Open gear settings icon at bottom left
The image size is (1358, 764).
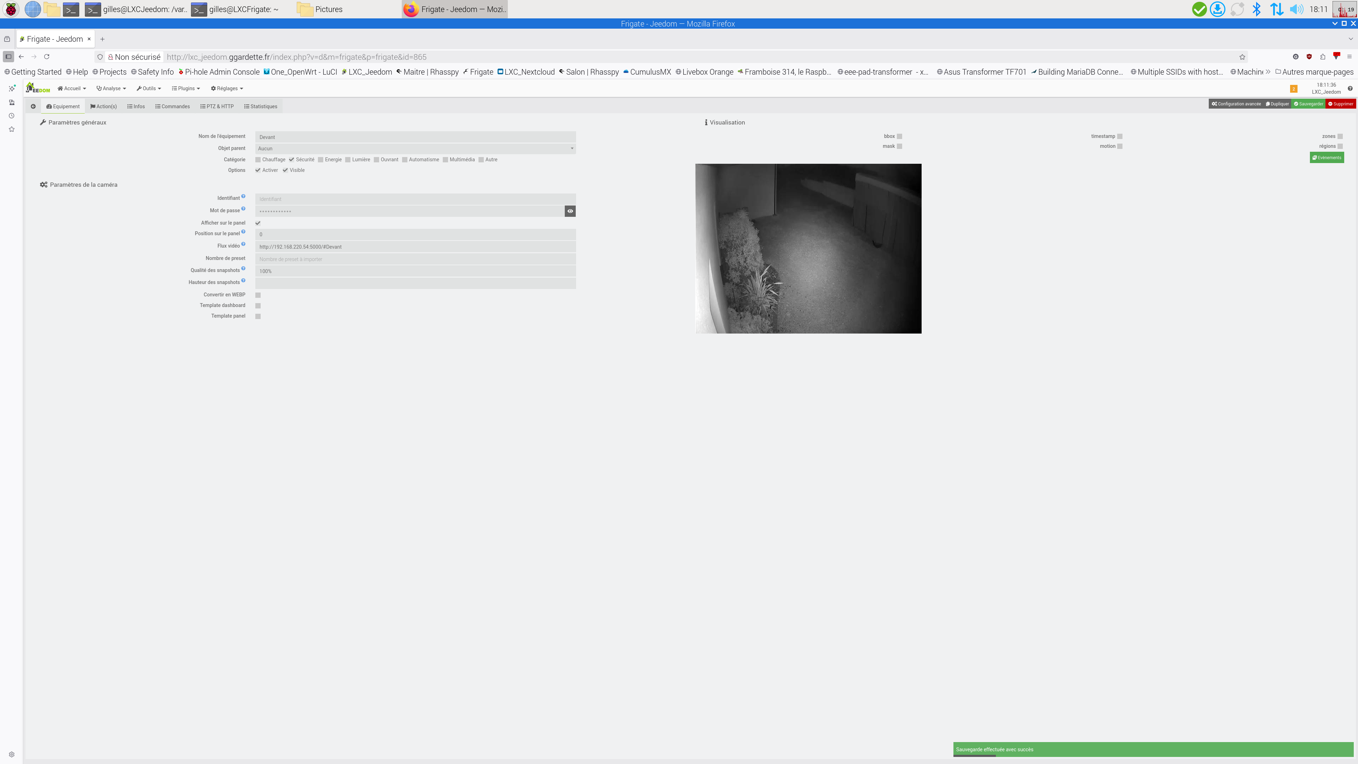pyautogui.click(x=12, y=754)
